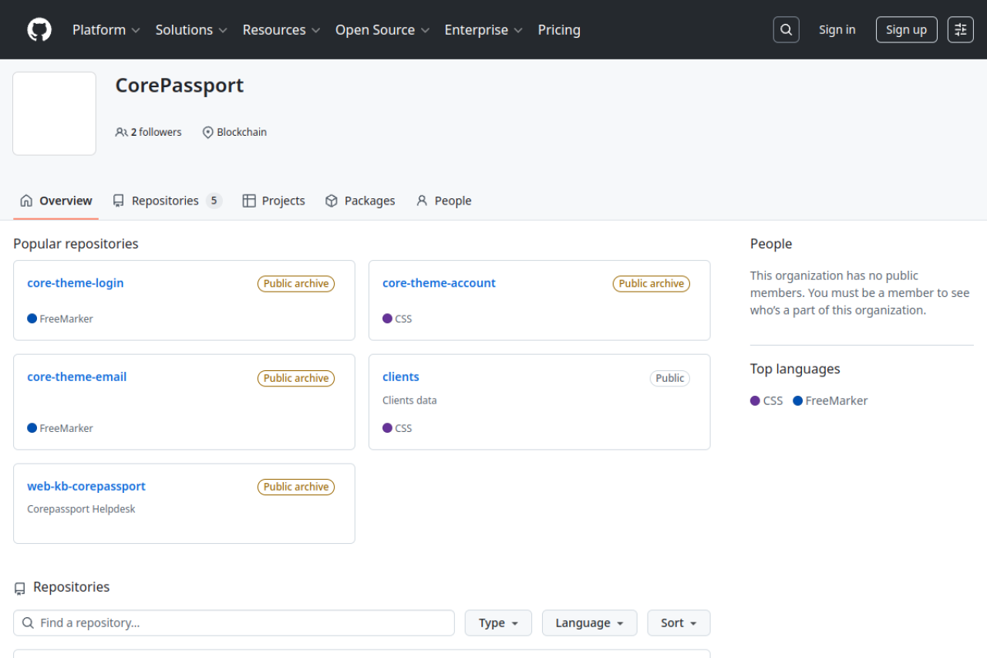The image size is (987, 658).
Task: Click the Repositories tab book icon
Action: (118, 201)
